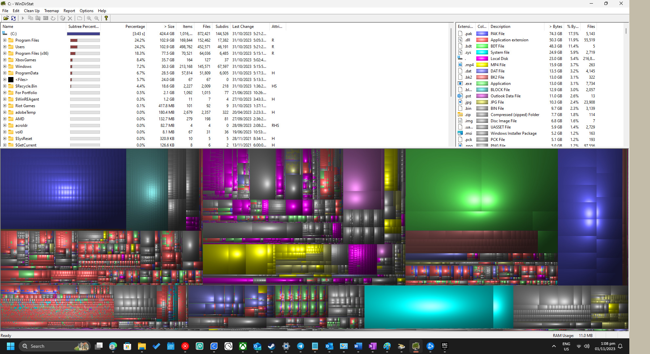The image size is (650, 354).
Task: Expand the Users folder node
Action: pos(5,47)
